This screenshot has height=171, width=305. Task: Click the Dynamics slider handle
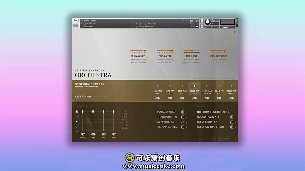(145, 51)
